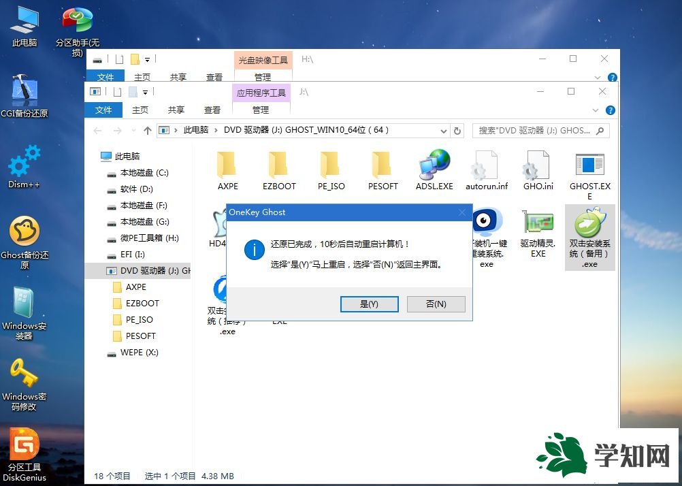Open the GHO.ini configuration file
Viewport: 682px width, 486px height.
coord(537,165)
